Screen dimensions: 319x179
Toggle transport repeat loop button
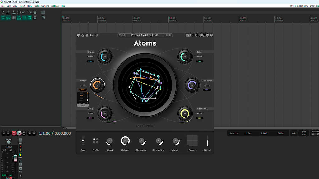tap(24, 133)
